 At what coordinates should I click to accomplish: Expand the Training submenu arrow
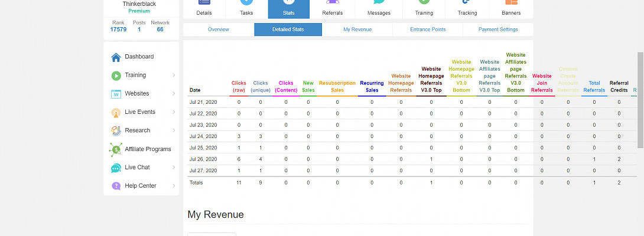point(173,76)
